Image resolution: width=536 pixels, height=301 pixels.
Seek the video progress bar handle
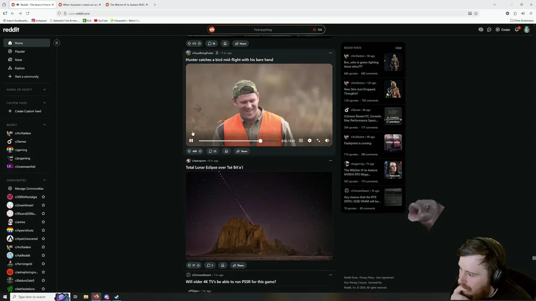point(260,141)
